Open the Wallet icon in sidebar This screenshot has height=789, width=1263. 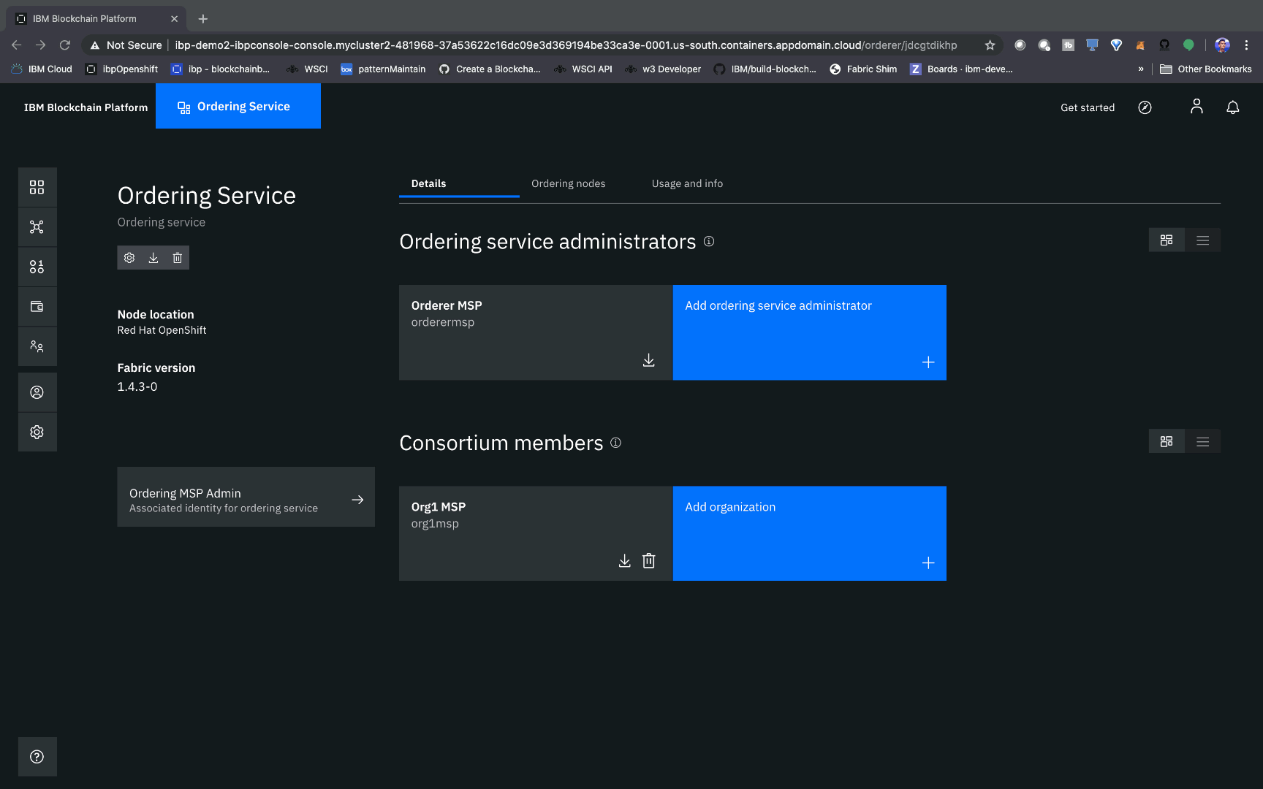[37, 307]
